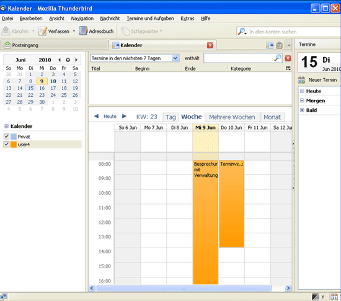
Task: Collapse the Morgen section
Action: pyautogui.click(x=302, y=101)
